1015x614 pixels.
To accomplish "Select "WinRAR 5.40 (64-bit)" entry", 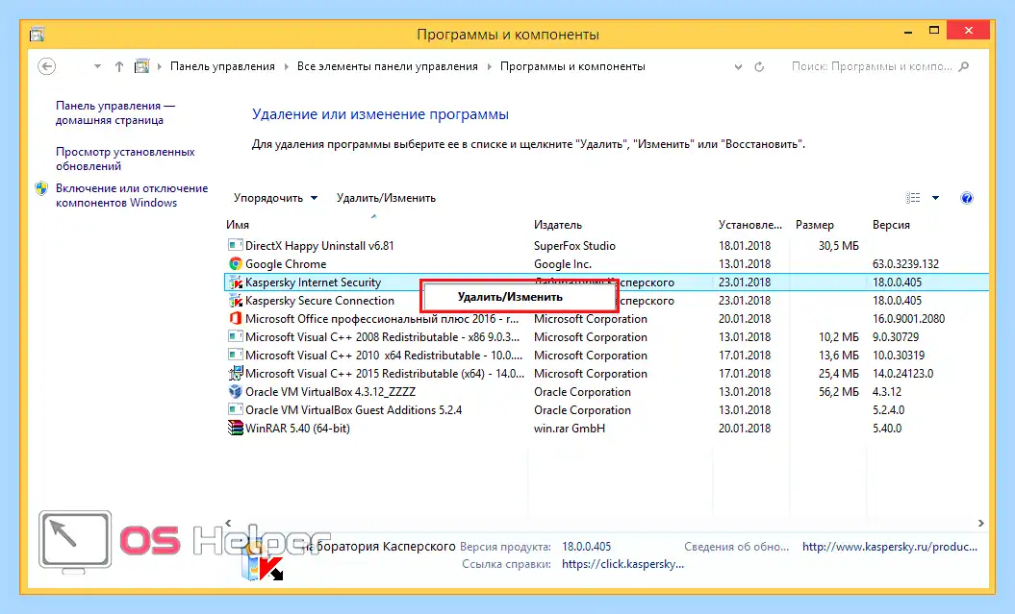I will pos(297,428).
